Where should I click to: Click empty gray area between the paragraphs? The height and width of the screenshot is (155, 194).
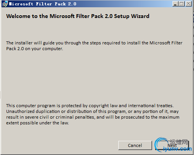(95, 77)
